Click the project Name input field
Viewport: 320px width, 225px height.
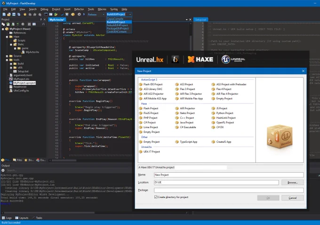tap(229, 175)
